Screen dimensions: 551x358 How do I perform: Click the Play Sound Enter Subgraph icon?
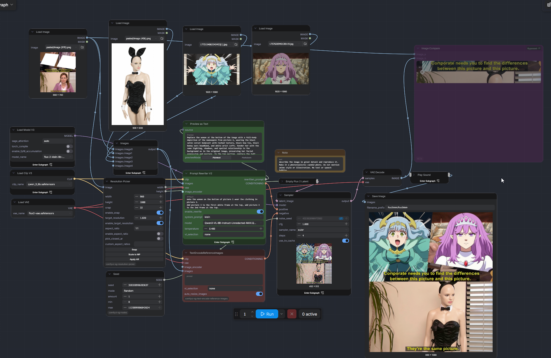point(438,181)
